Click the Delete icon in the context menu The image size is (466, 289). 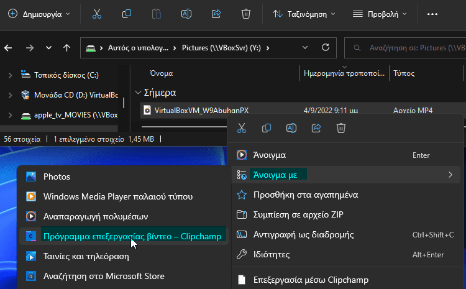(x=341, y=128)
